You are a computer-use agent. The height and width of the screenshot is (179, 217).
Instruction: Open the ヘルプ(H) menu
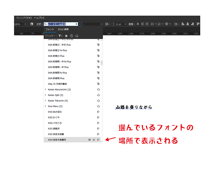click(39, 18)
